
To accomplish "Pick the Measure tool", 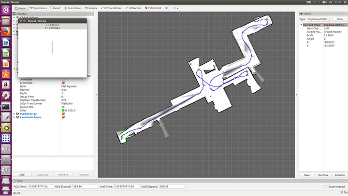I will point(91,8).
